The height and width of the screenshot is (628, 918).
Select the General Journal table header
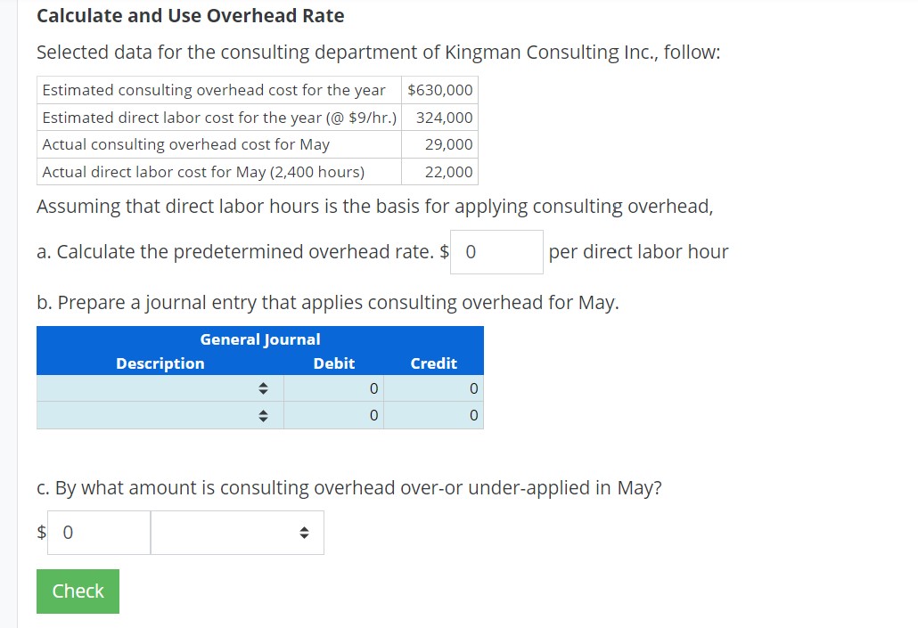click(259, 339)
